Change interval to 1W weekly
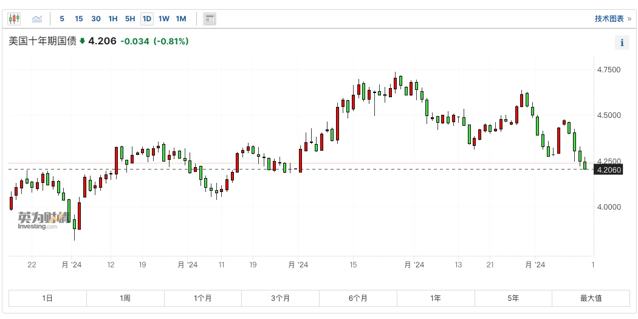 pos(164,19)
